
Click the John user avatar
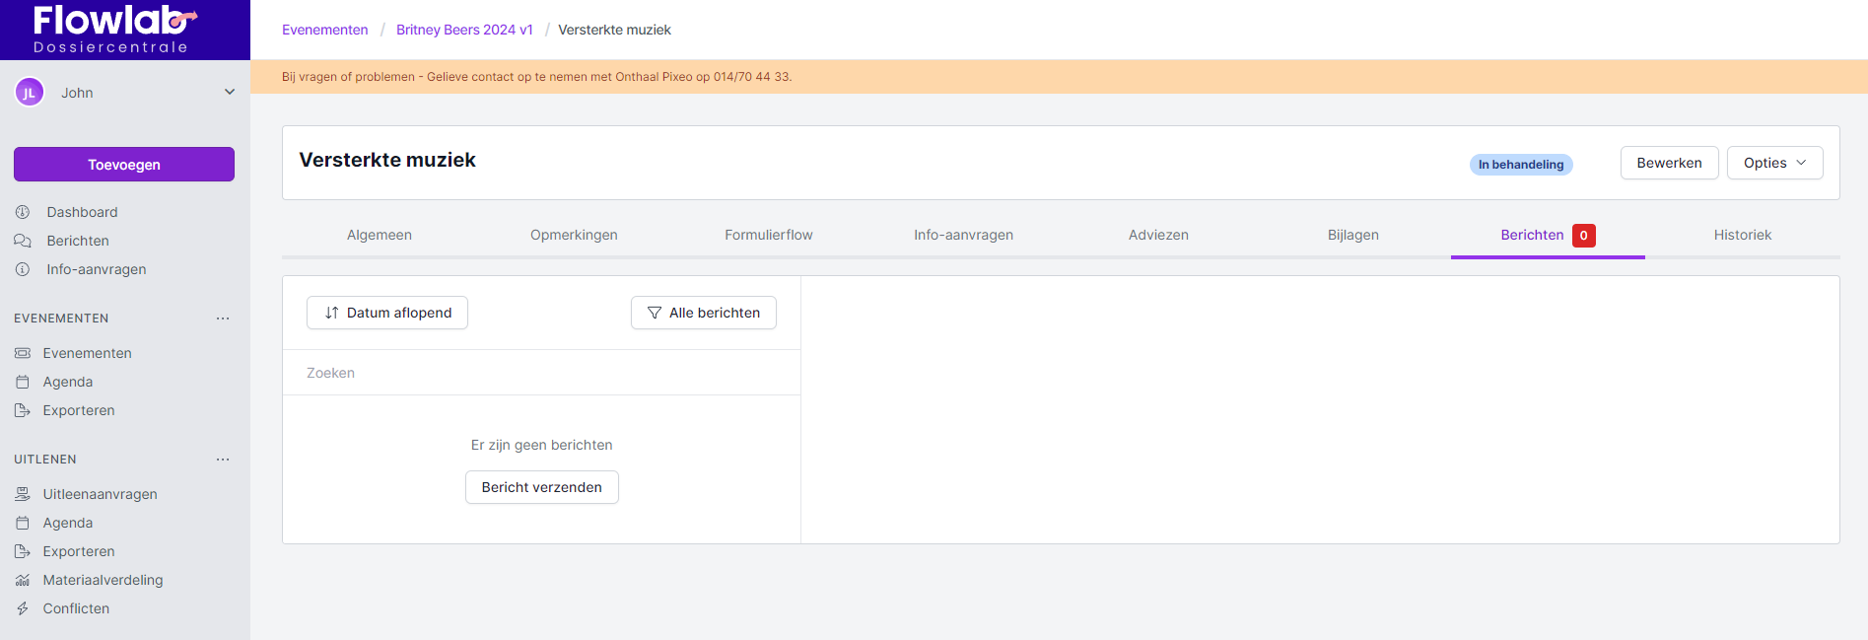[x=30, y=93]
